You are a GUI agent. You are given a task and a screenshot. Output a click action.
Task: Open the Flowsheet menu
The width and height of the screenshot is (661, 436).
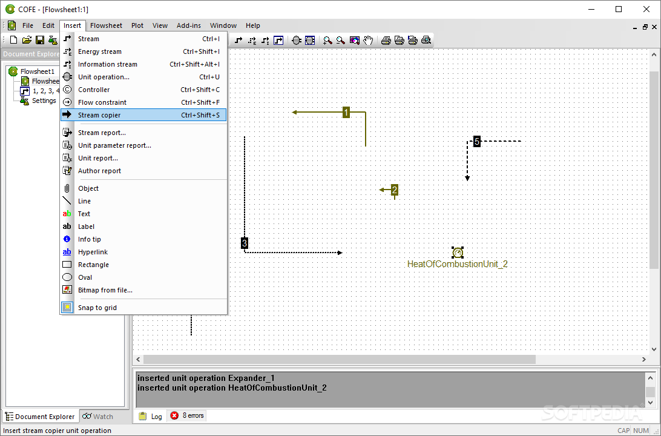(107, 25)
